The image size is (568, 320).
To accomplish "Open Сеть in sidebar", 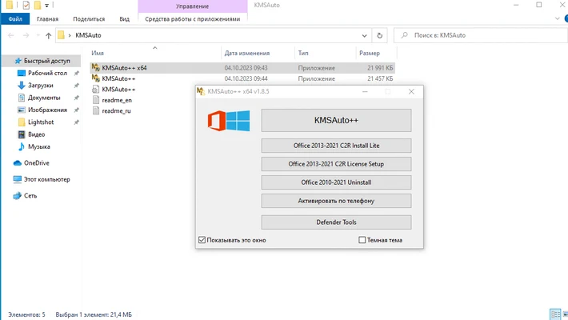I will (30, 196).
